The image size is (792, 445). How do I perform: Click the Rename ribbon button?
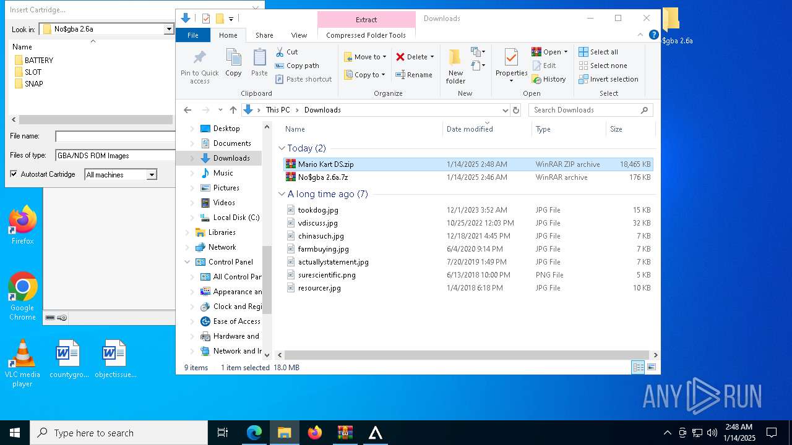(414, 75)
